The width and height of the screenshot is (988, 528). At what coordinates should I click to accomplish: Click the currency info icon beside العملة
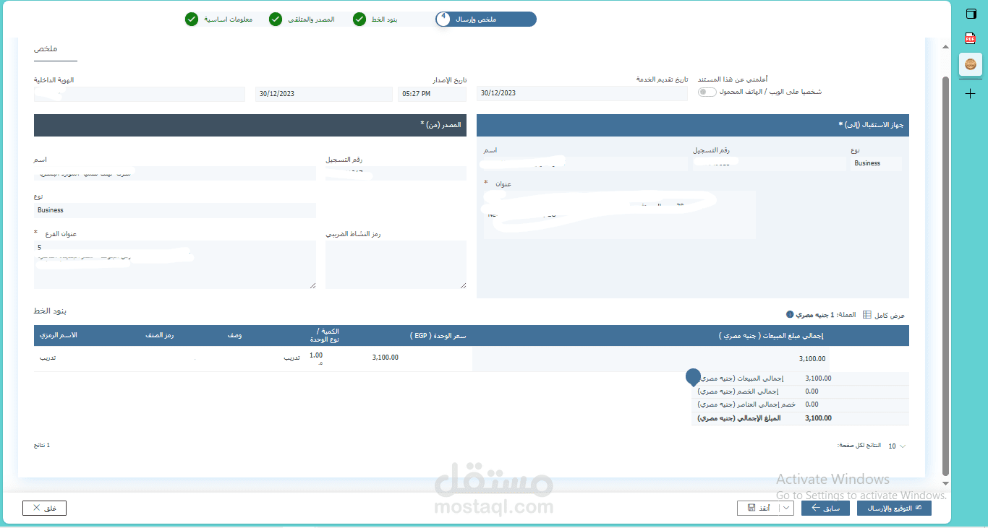[790, 315]
